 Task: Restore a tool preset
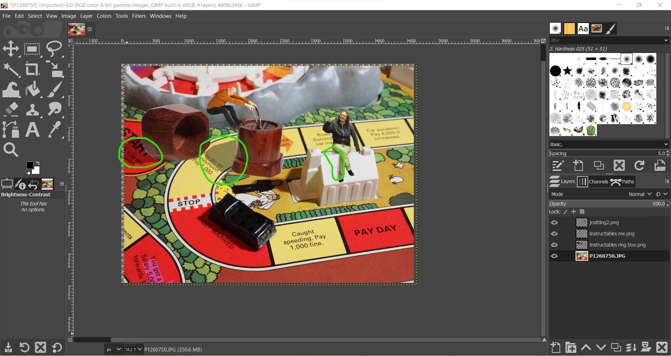point(24,348)
